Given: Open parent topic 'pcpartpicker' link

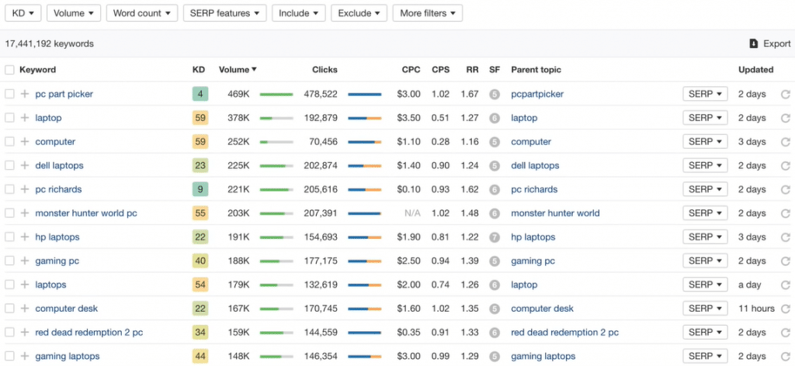Looking at the screenshot, I should tap(537, 94).
